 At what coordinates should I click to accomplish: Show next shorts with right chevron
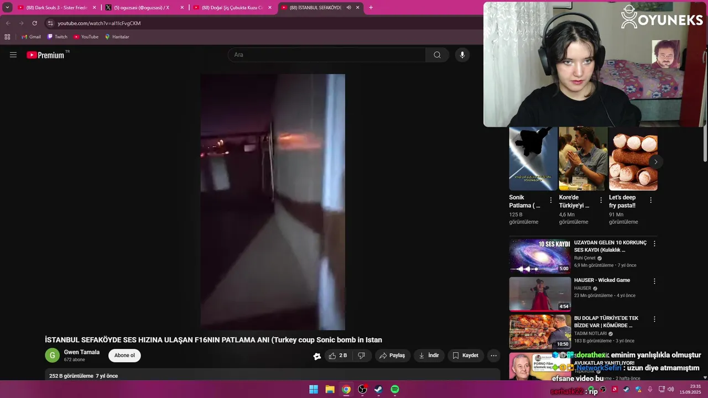tap(655, 161)
